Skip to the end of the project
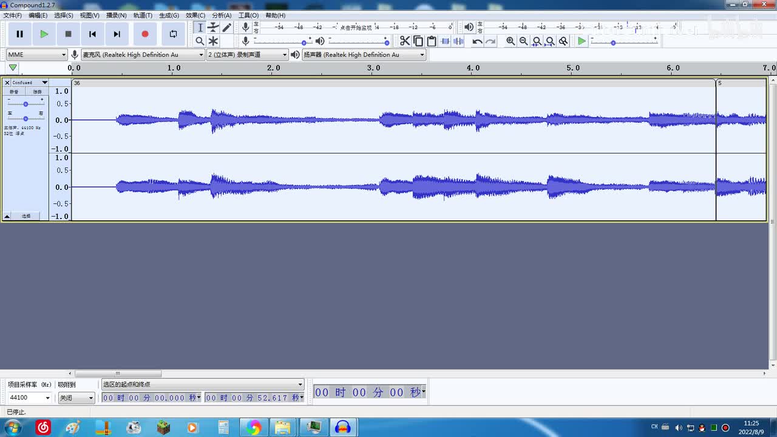The image size is (777, 437). coord(117,34)
